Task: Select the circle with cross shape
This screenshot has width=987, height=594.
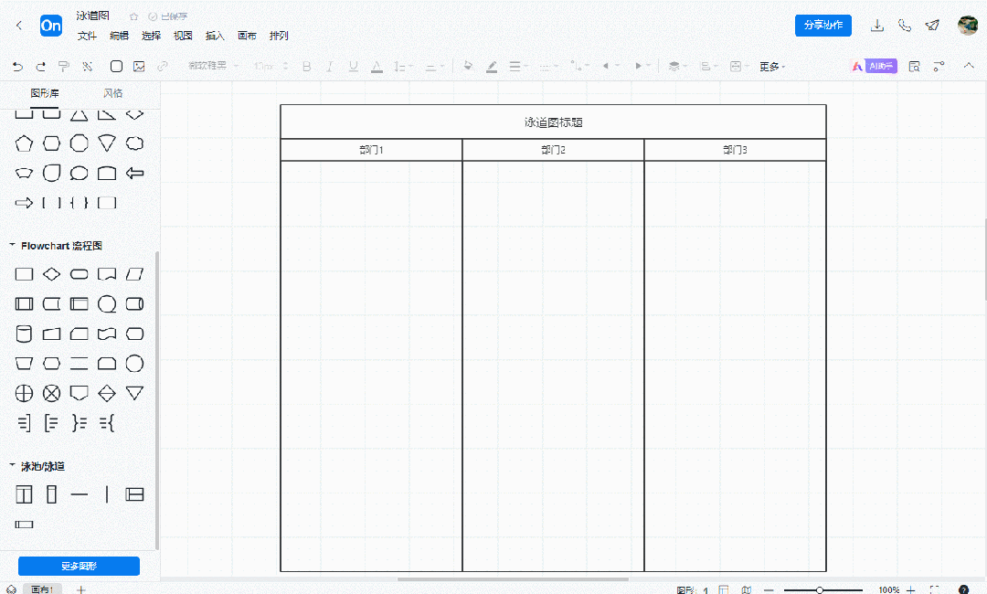Action: point(24,394)
